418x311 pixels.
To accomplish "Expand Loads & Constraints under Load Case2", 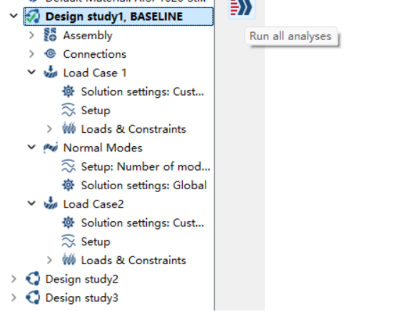I will (49, 260).
